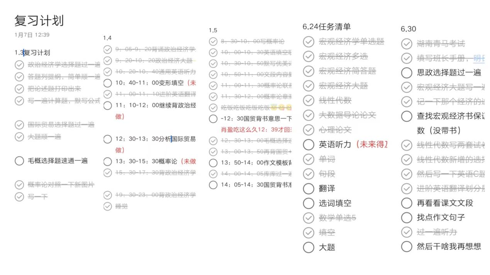
Task: Uncheck the 把论述题打印出来 item
Action: (19, 89)
